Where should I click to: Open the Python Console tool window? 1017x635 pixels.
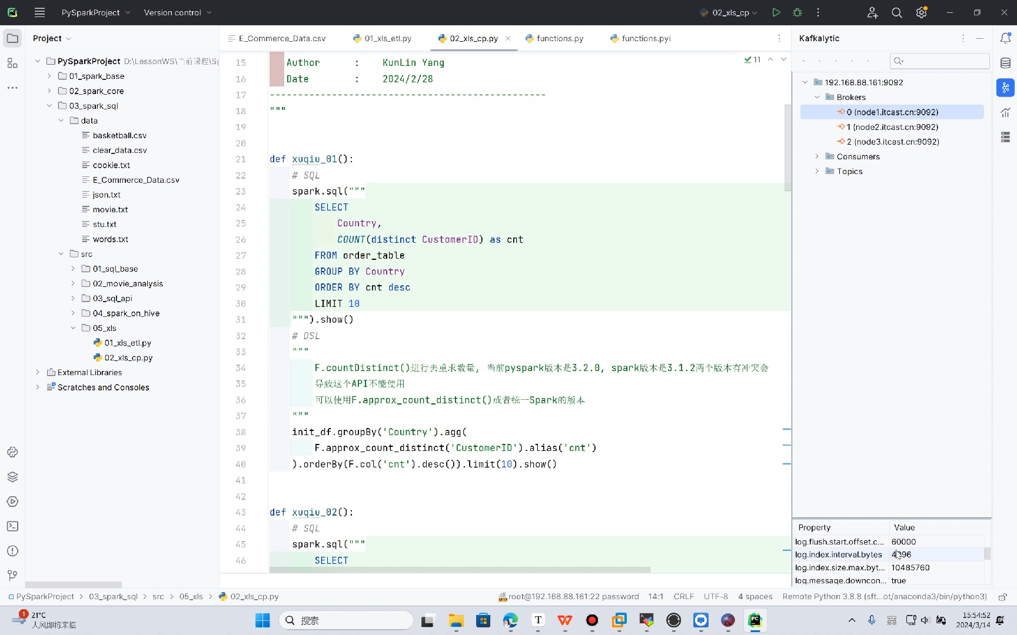[x=12, y=452]
